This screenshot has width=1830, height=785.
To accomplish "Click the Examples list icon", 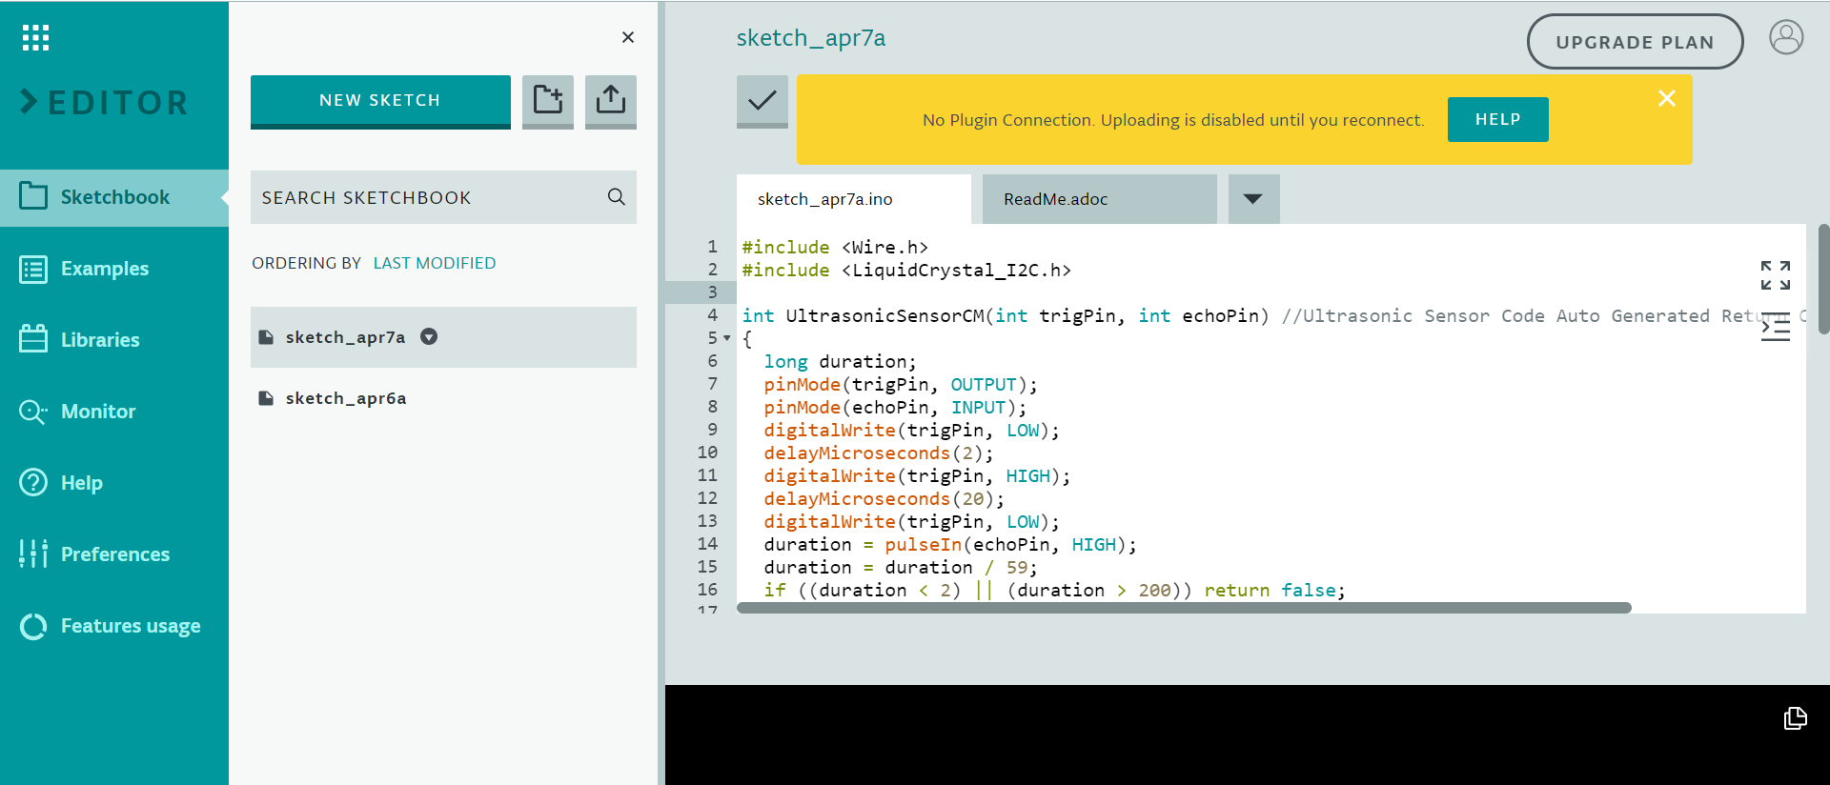I will (33, 270).
